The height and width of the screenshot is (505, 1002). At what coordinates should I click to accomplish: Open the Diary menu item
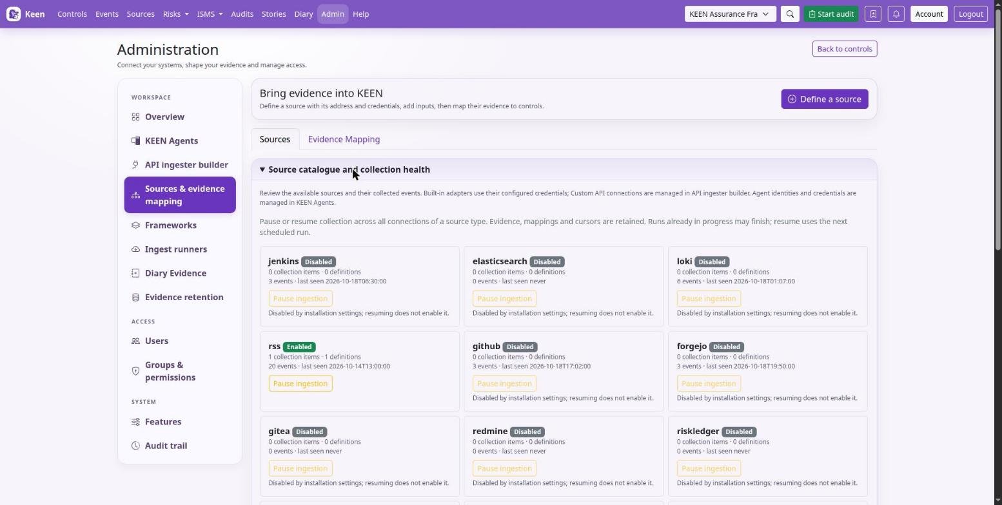click(303, 14)
